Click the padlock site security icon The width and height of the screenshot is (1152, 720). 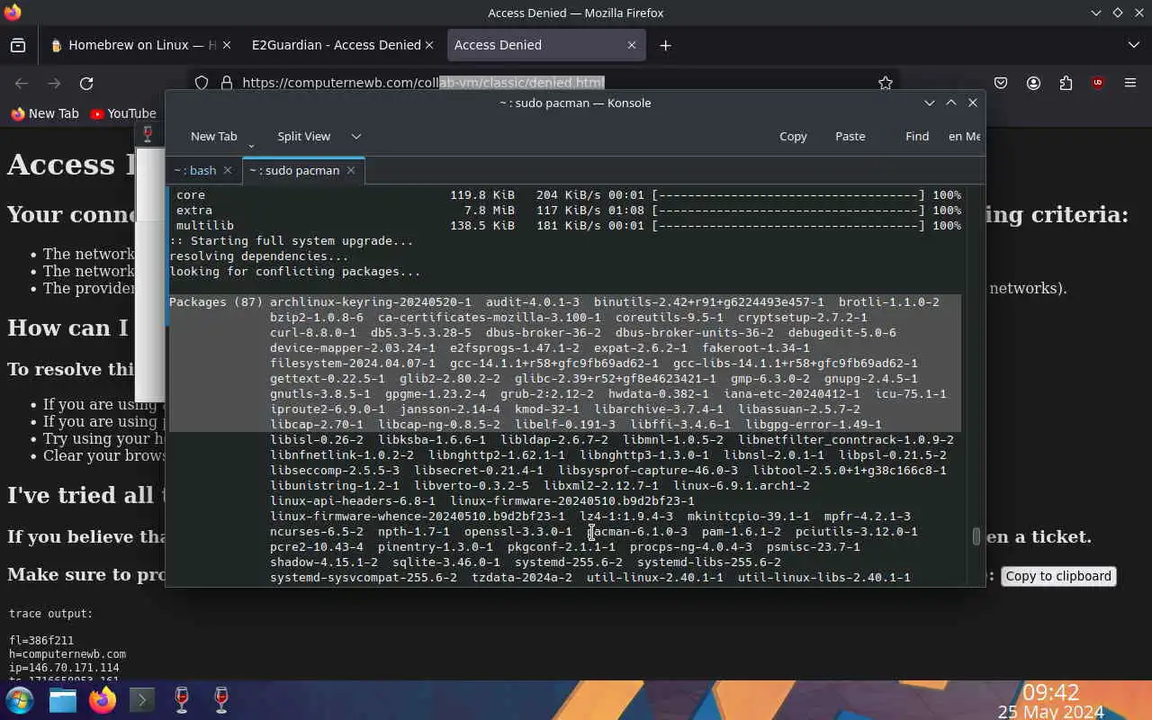(x=226, y=83)
